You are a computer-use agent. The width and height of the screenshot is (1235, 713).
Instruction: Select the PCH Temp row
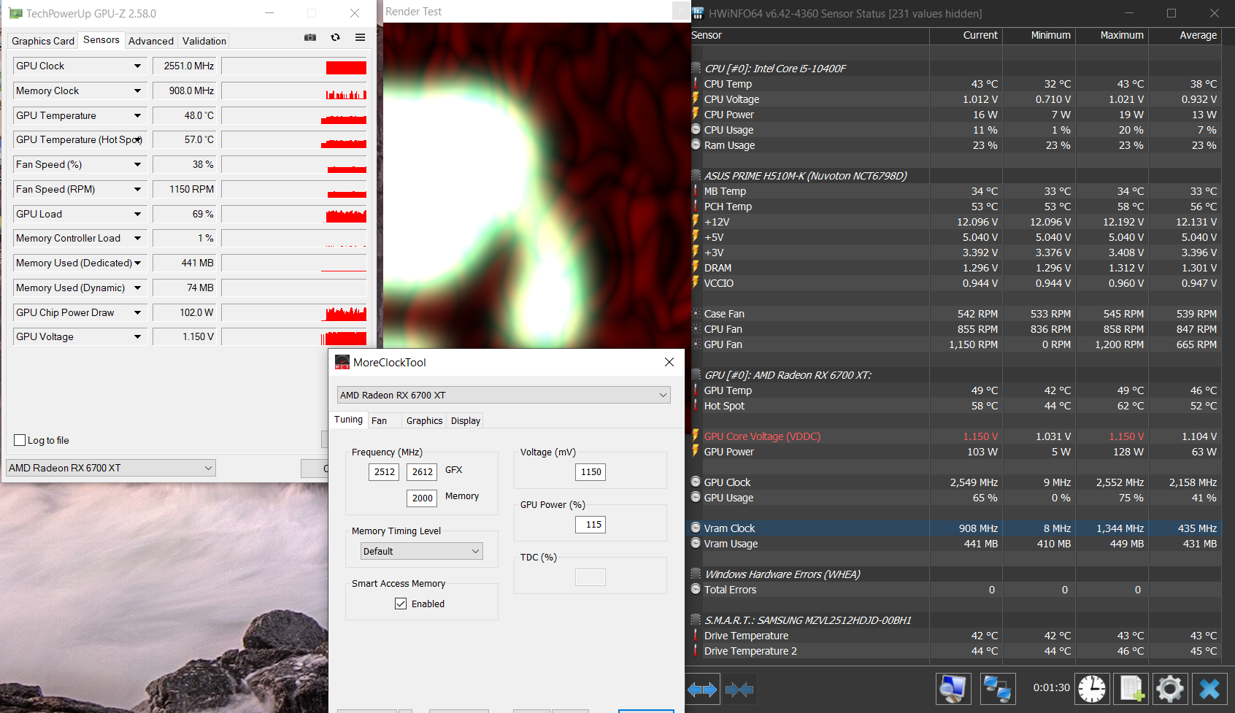[x=955, y=206]
